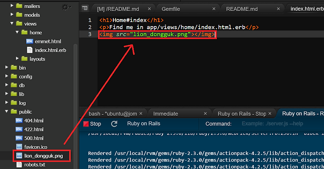Viewport: 324px width, 169px height.
Task: Expand the db folder arrow
Action: 7,85
